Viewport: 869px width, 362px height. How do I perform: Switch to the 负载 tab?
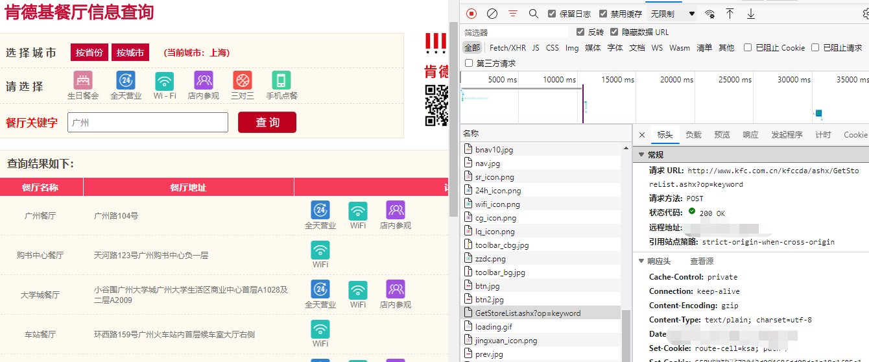[x=693, y=135]
